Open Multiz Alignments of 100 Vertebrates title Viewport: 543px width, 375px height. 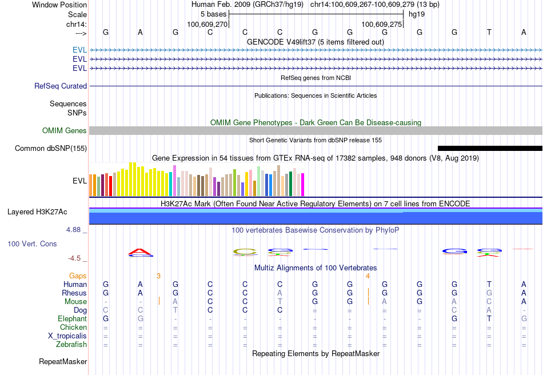(316, 268)
